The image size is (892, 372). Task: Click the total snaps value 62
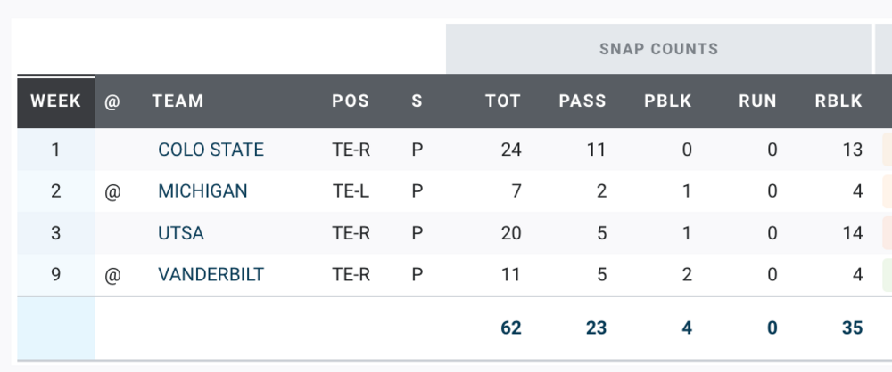pyautogui.click(x=511, y=328)
